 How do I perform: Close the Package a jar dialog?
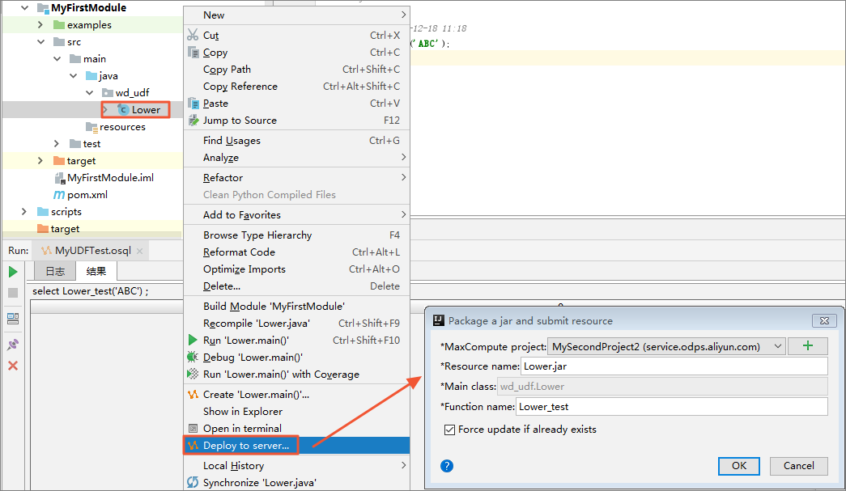point(824,320)
